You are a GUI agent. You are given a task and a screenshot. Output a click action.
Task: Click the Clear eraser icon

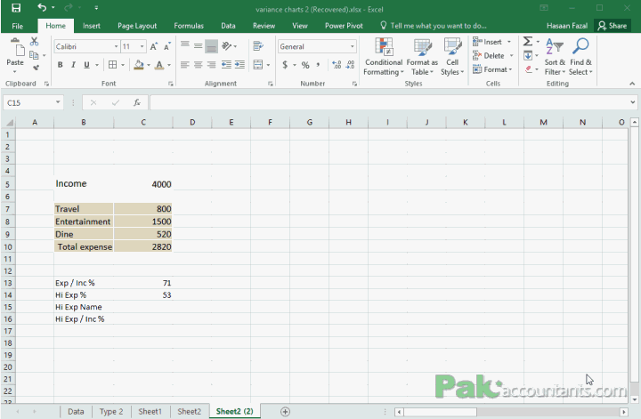coord(528,69)
